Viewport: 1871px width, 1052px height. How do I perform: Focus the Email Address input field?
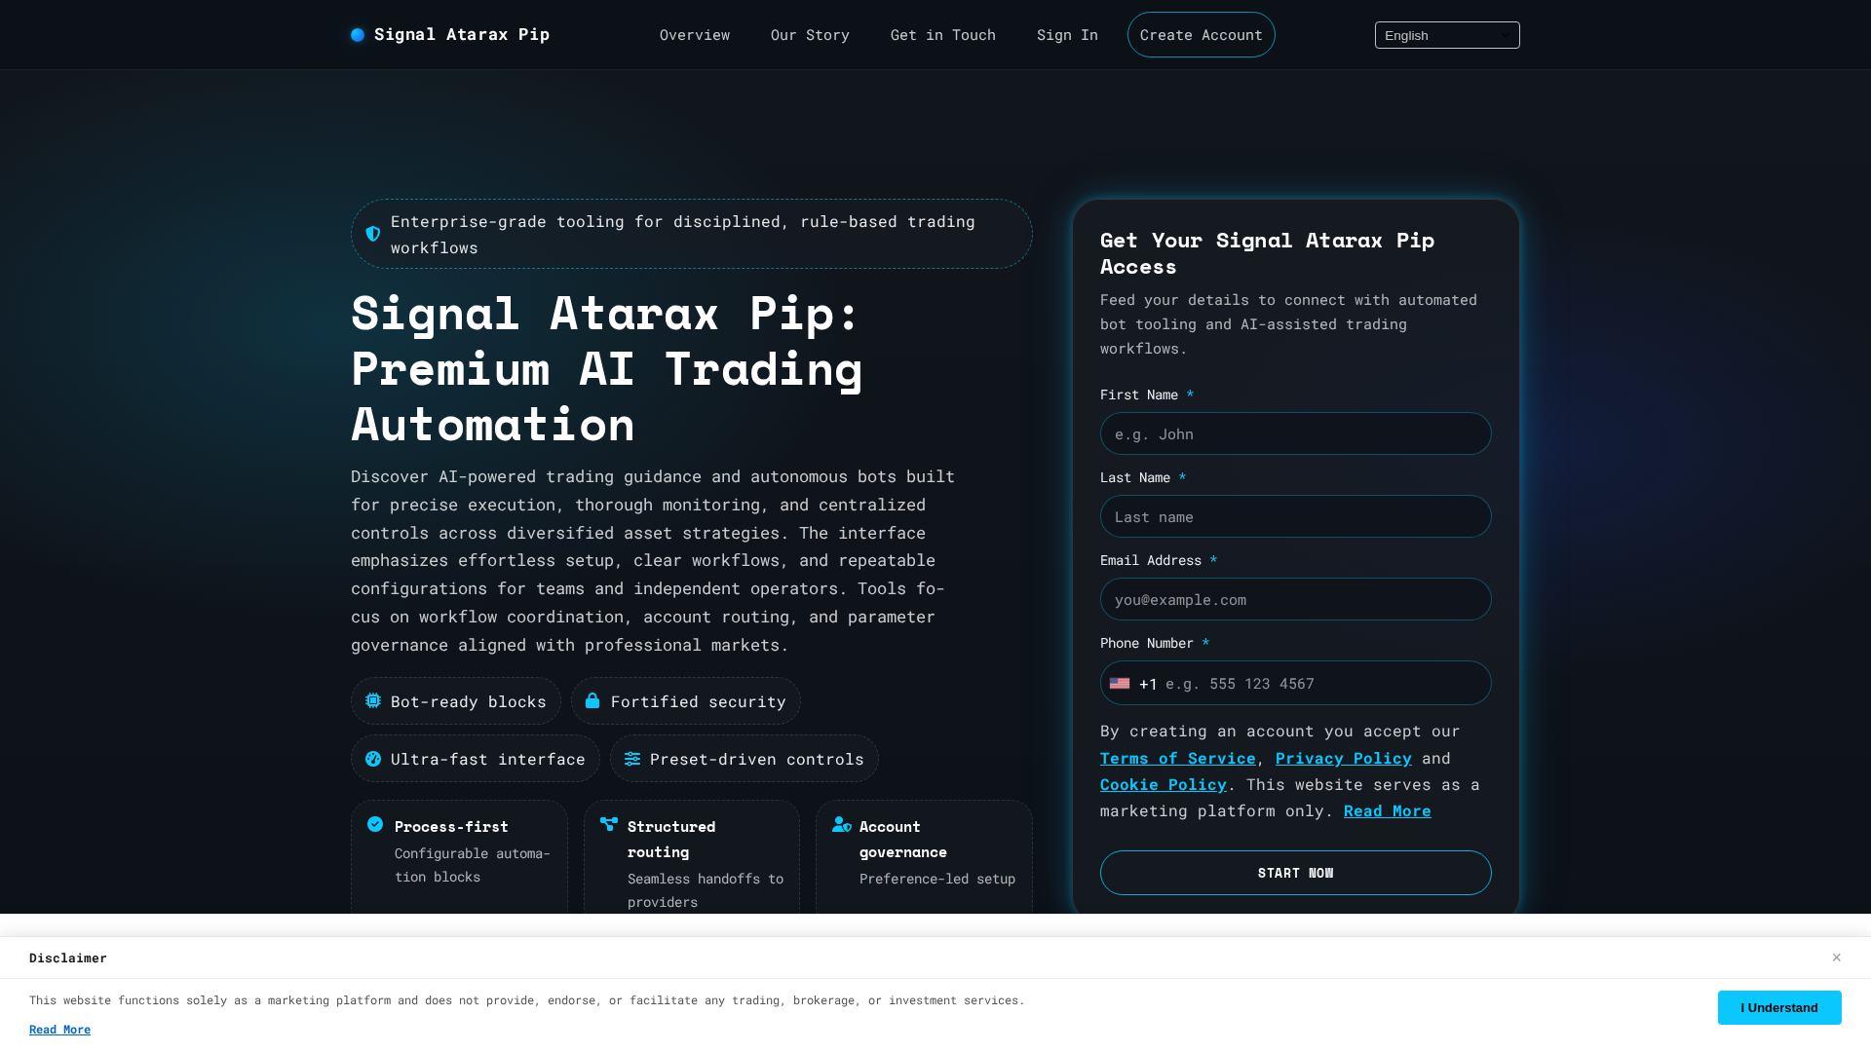tap(1295, 599)
